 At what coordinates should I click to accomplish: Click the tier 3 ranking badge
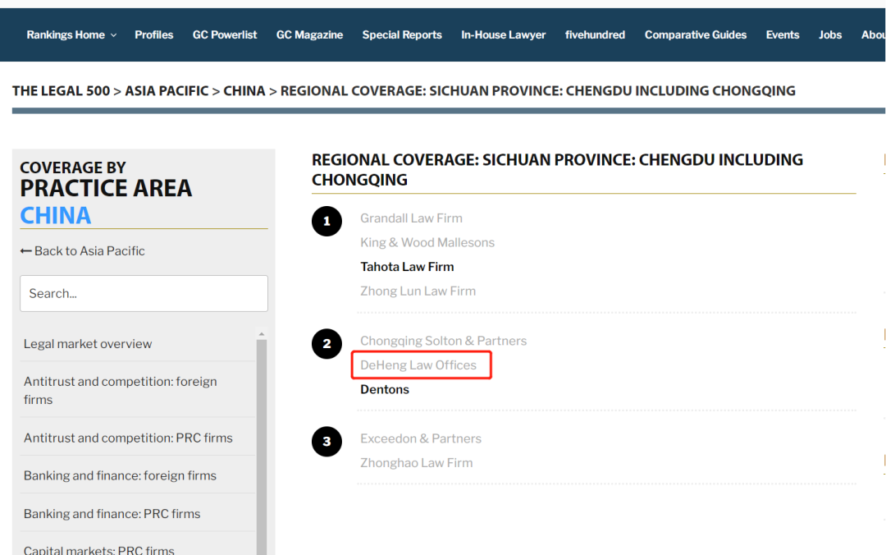(x=327, y=441)
